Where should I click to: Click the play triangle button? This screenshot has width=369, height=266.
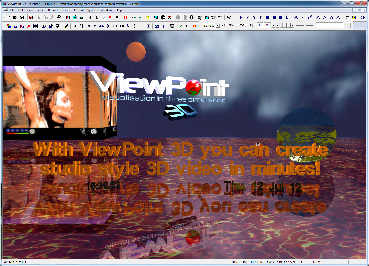coord(104,17)
